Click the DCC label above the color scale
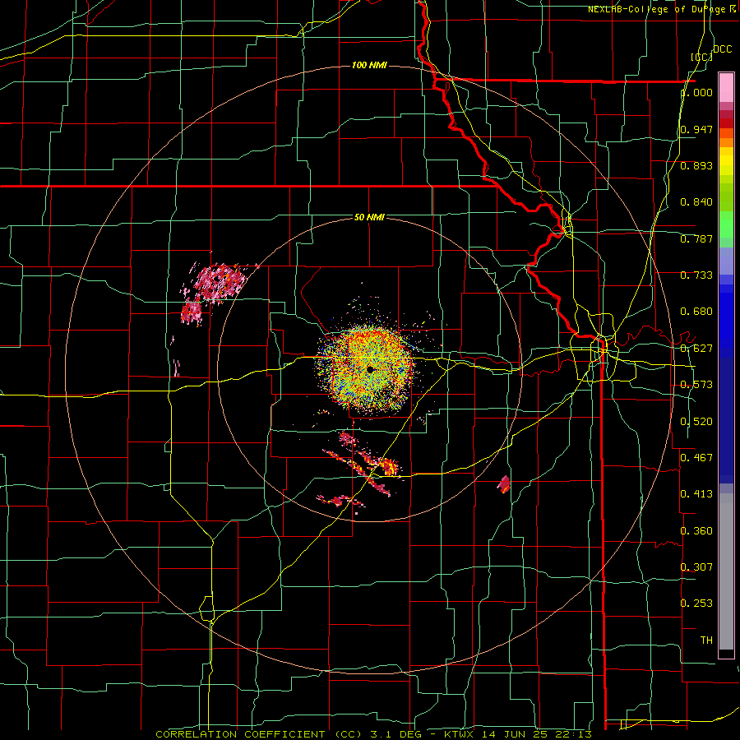740x740 pixels. click(x=722, y=49)
